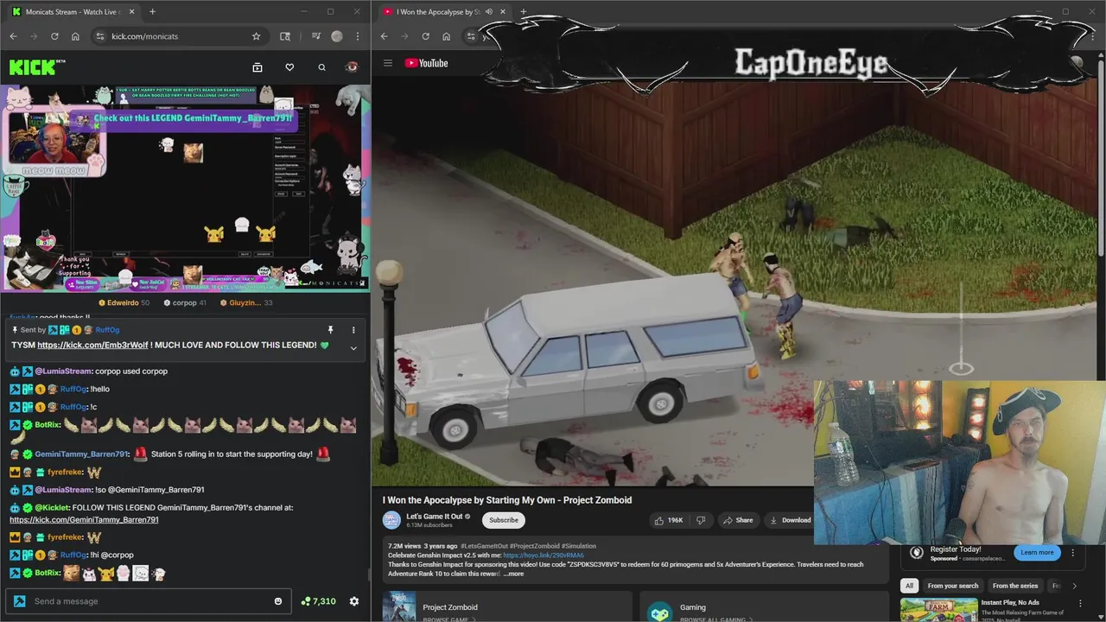Screen dimensions: 1106x622
Task: Click the @Kicklet username in chat
Action: click(x=52, y=508)
